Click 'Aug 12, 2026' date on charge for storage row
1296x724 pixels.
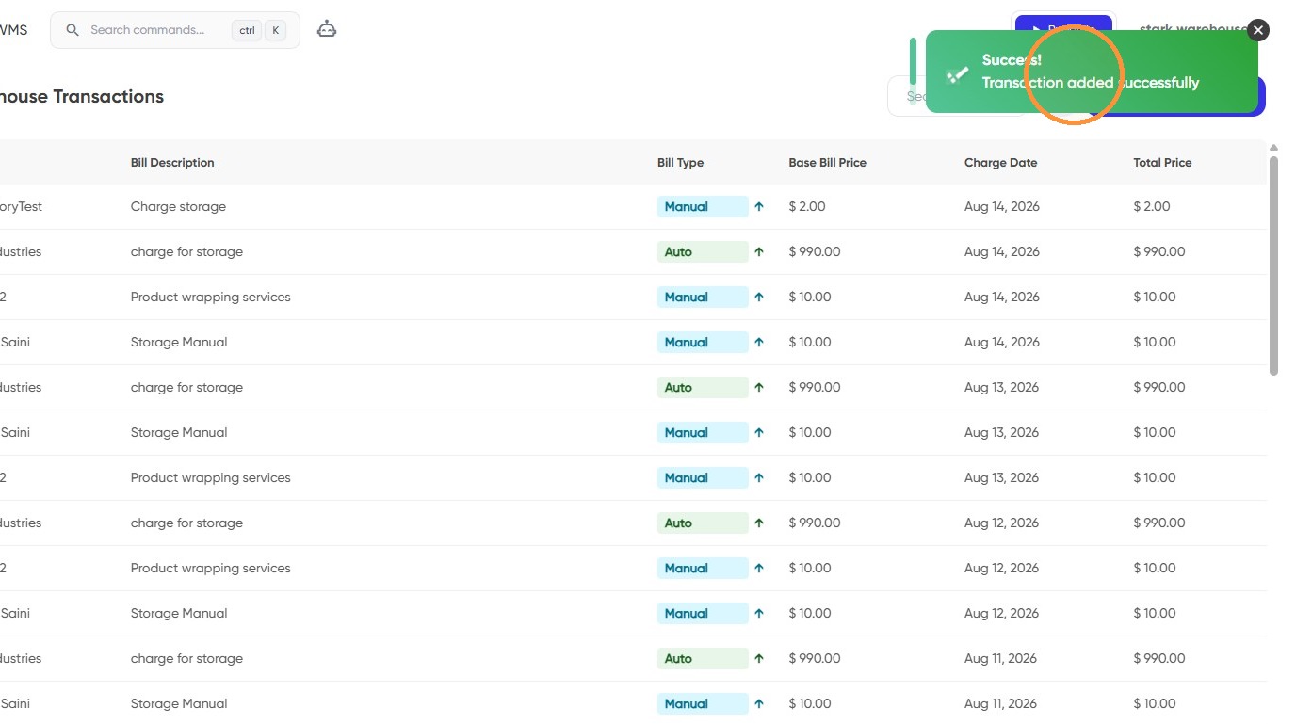[1002, 523]
